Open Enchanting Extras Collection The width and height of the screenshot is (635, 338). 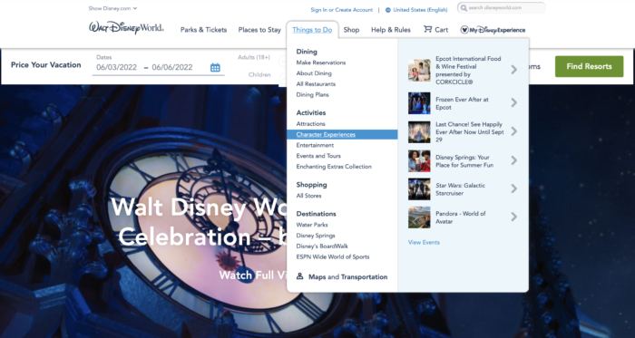tap(334, 167)
